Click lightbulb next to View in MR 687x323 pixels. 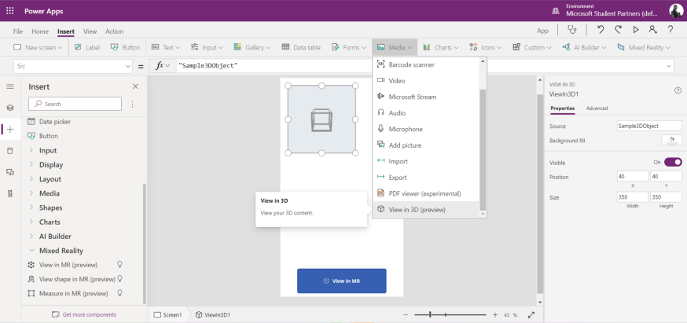pos(119,265)
